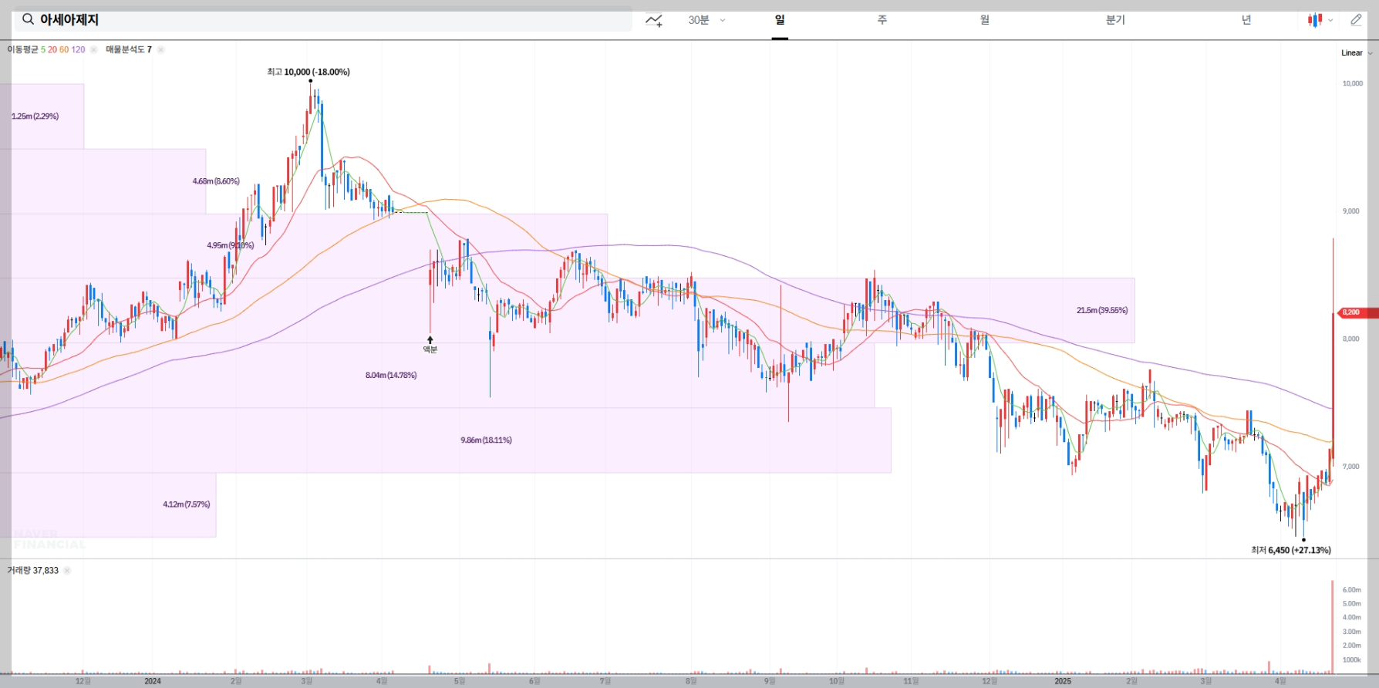Remove the 매물분석도 indicator with its X
Image resolution: width=1379 pixels, height=688 pixels.
pyautogui.click(x=160, y=49)
